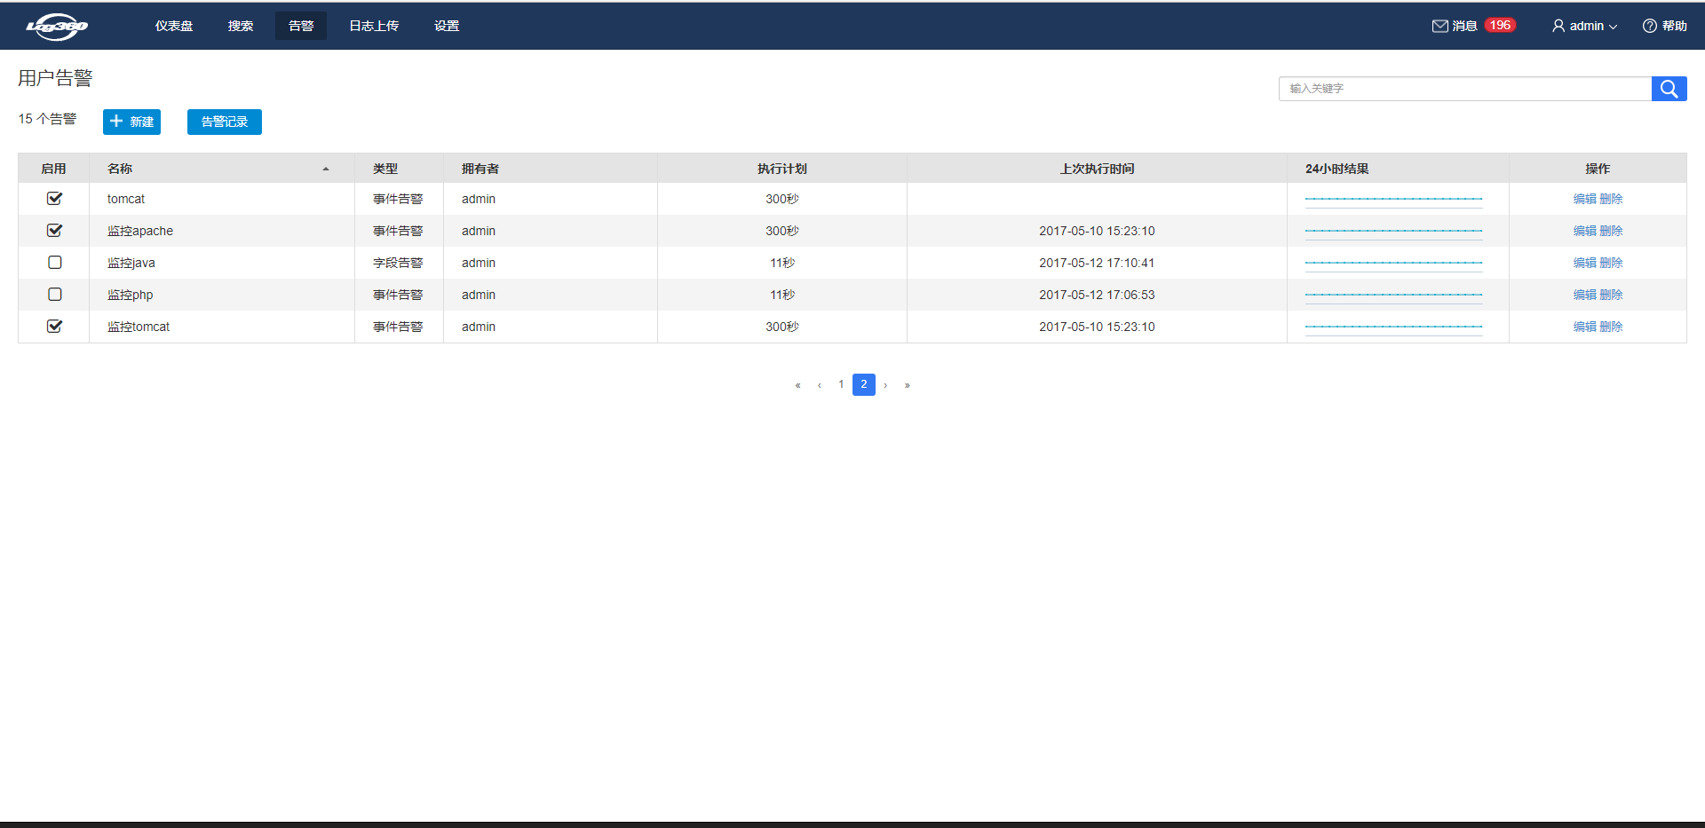
Task: Jump to first page with « arrow
Action: point(797,384)
